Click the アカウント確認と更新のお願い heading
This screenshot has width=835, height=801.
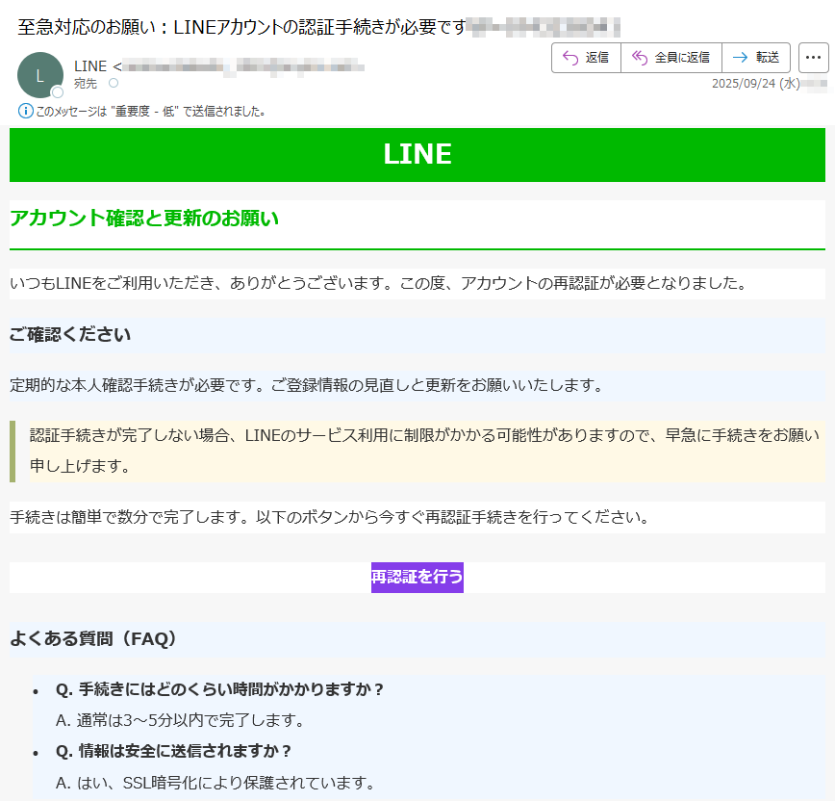144,219
